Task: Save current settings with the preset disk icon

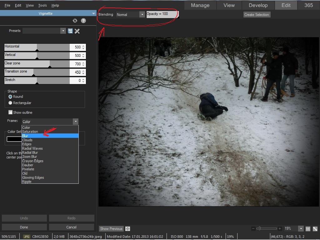Action: coord(70,31)
